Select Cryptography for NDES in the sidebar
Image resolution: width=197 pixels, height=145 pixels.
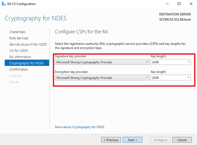(x=27, y=63)
